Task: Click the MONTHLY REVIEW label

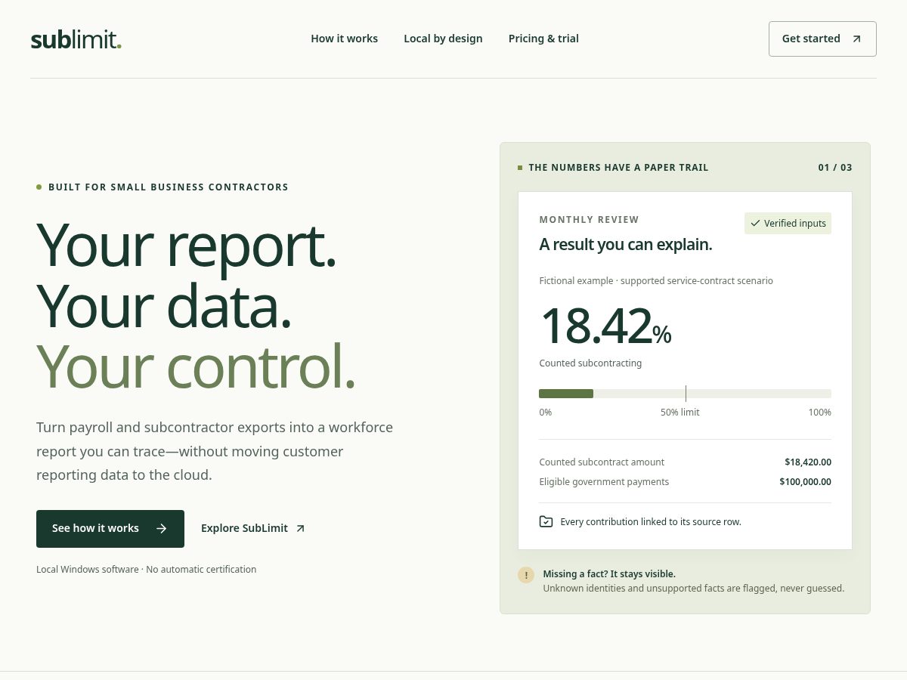Action: (x=589, y=220)
